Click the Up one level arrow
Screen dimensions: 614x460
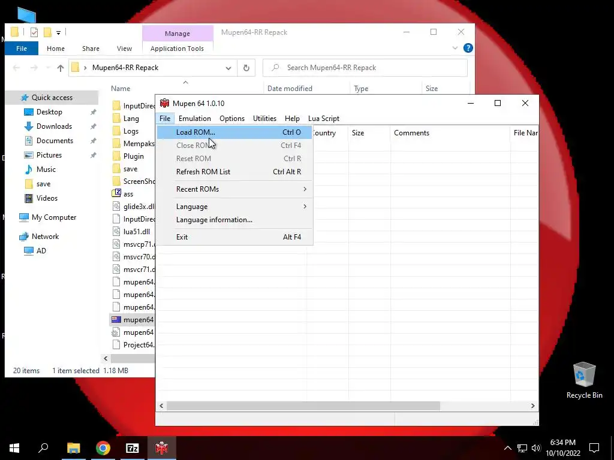point(61,68)
